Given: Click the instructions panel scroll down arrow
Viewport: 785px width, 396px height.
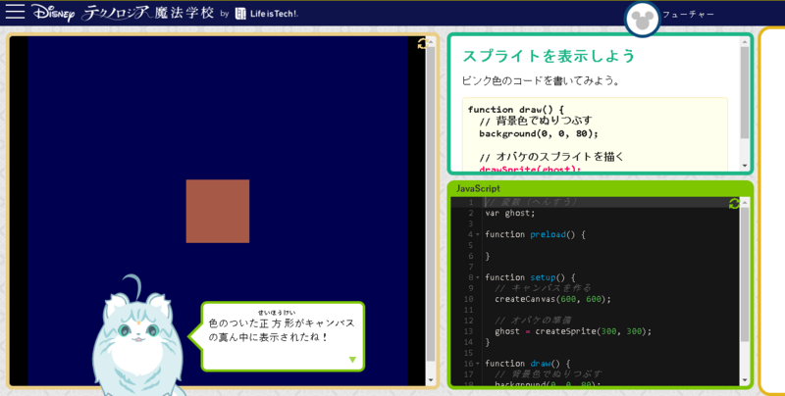Looking at the screenshot, I should [745, 166].
